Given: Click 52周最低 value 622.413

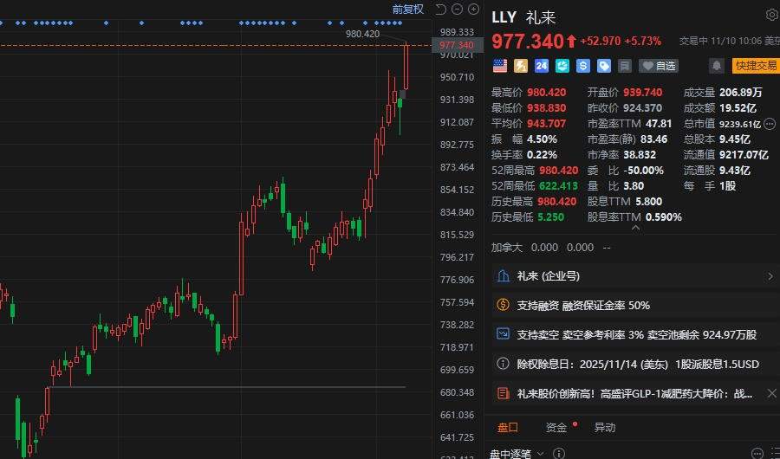Looking at the screenshot, I should pyautogui.click(x=559, y=186).
